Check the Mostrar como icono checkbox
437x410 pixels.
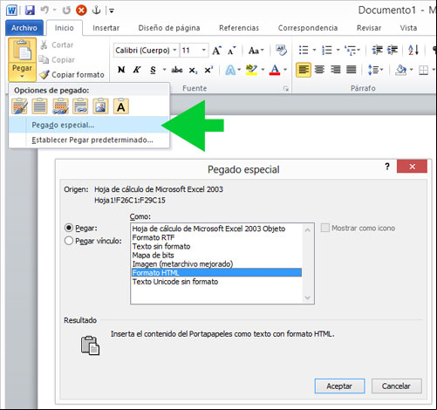pos(324,228)
